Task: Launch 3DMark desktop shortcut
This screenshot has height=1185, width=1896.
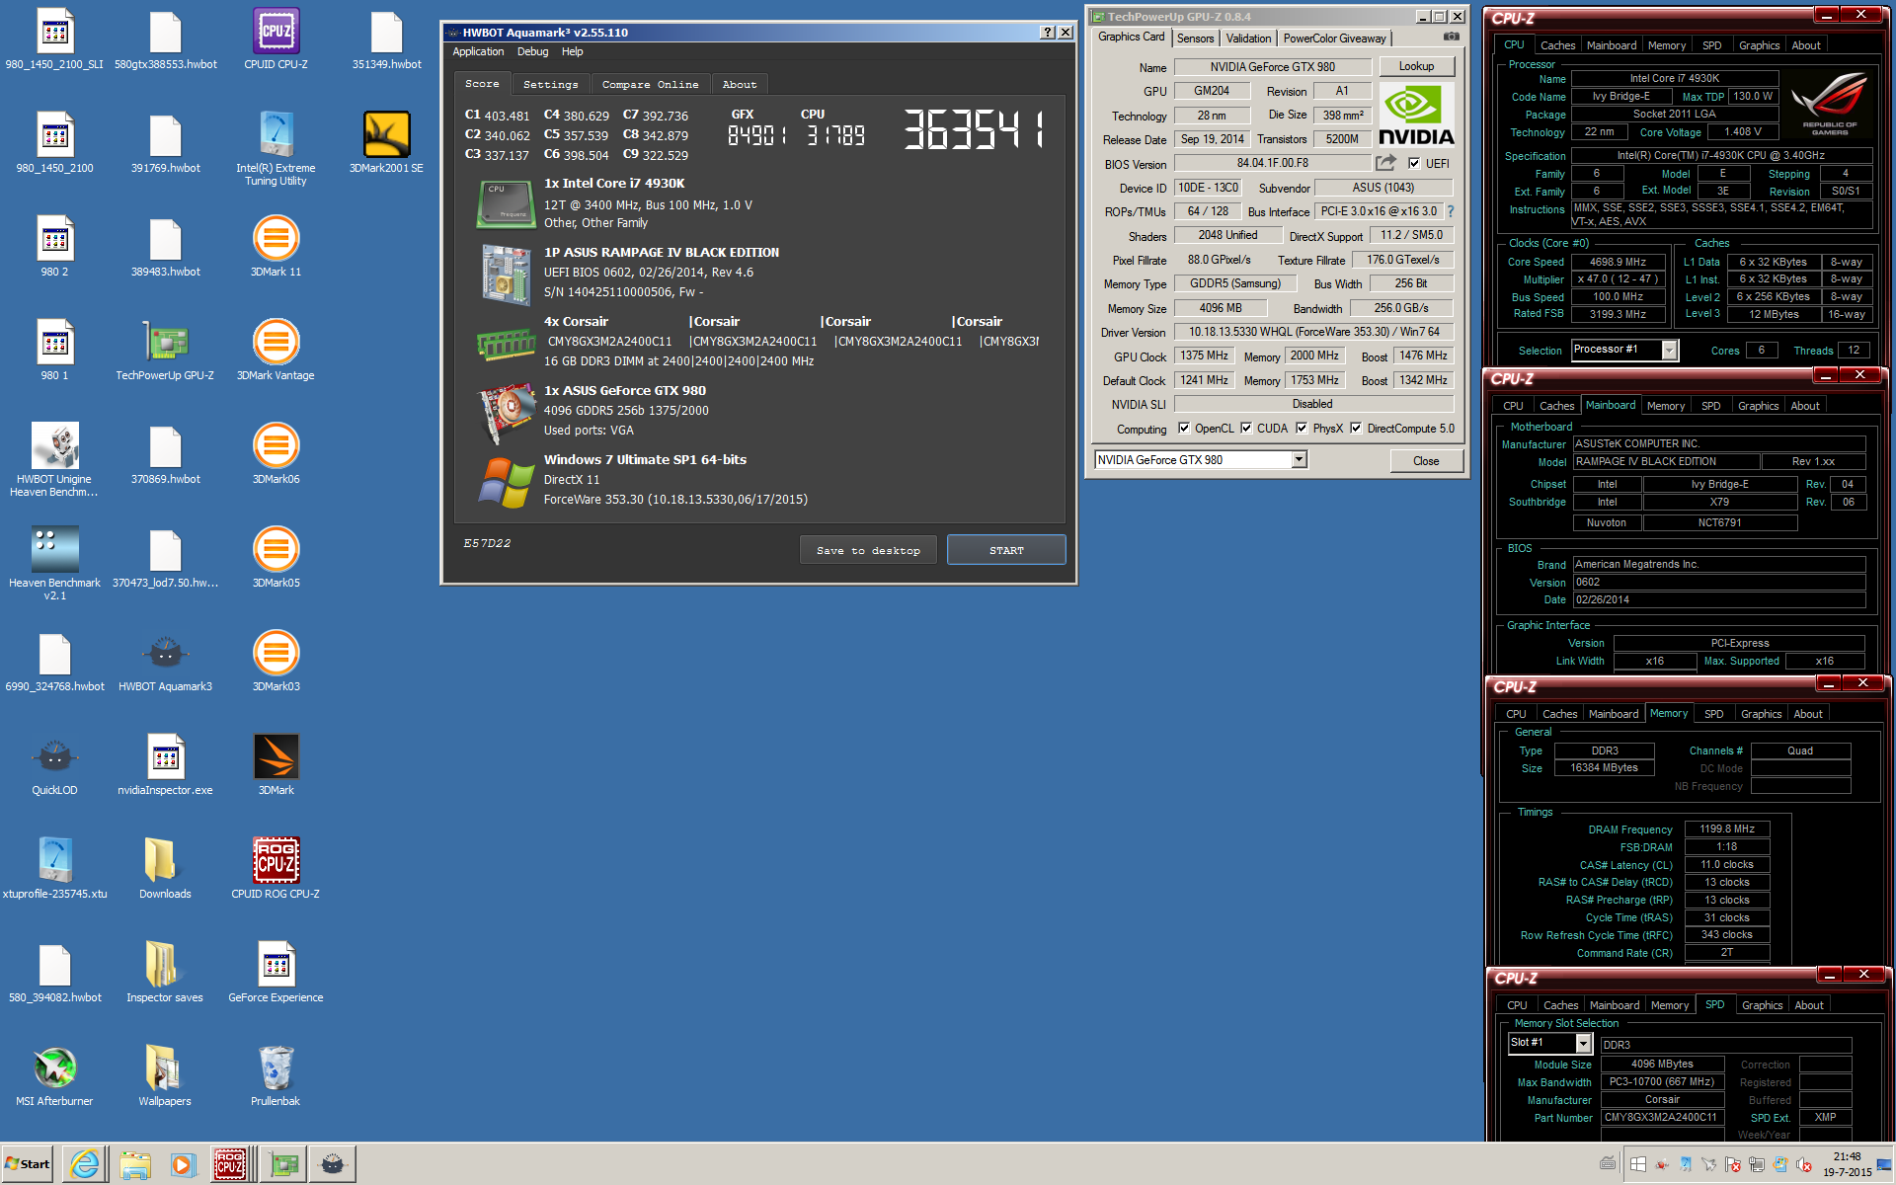Action: (x=276, y=765)
